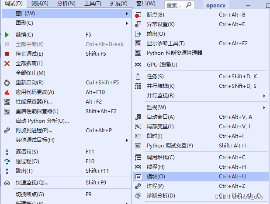Screen dimensions: 270x204
Task: Click the Ctrl+Alt+Break shortcut text
Action: coord(105,44)
